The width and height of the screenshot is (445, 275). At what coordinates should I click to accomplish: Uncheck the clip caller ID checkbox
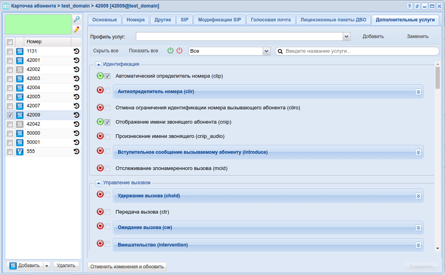click(x=107, y=76)
